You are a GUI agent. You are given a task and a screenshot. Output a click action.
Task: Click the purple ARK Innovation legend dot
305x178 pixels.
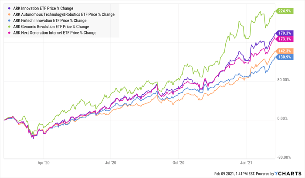click(x=10, y=8)
